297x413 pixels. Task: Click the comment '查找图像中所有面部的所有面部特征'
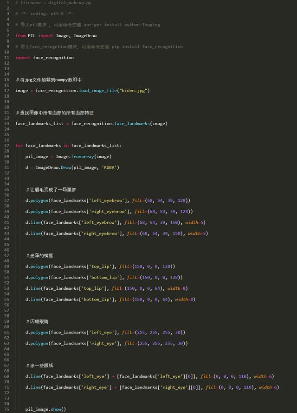click(55, 113)
